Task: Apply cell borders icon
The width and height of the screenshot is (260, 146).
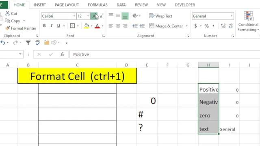Action: tap(72, 26)
